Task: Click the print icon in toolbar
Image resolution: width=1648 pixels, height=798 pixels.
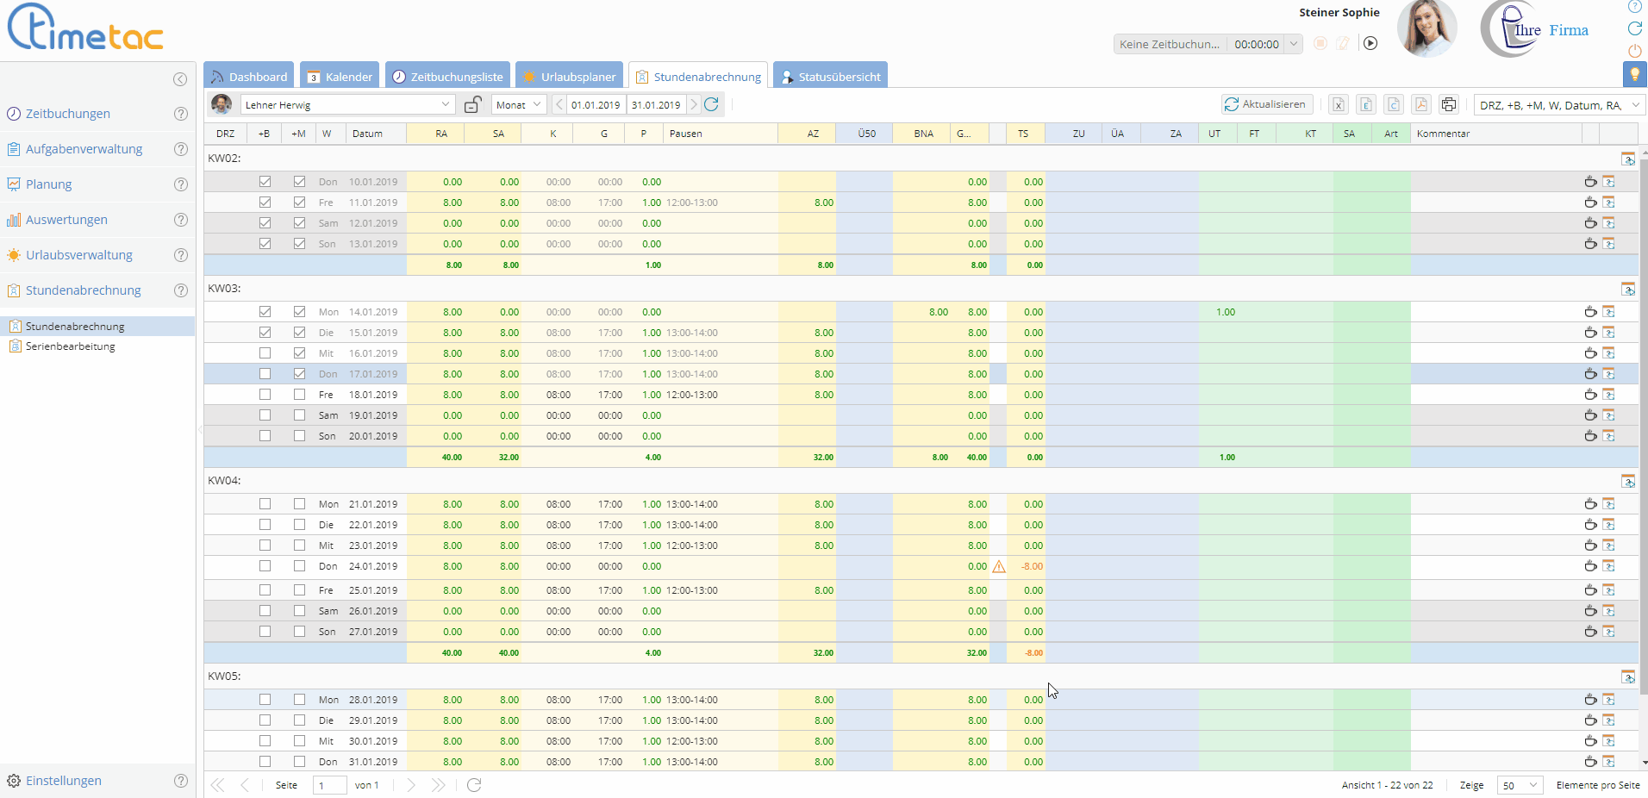Action: pyautogui.click(x=1449, y=104)
